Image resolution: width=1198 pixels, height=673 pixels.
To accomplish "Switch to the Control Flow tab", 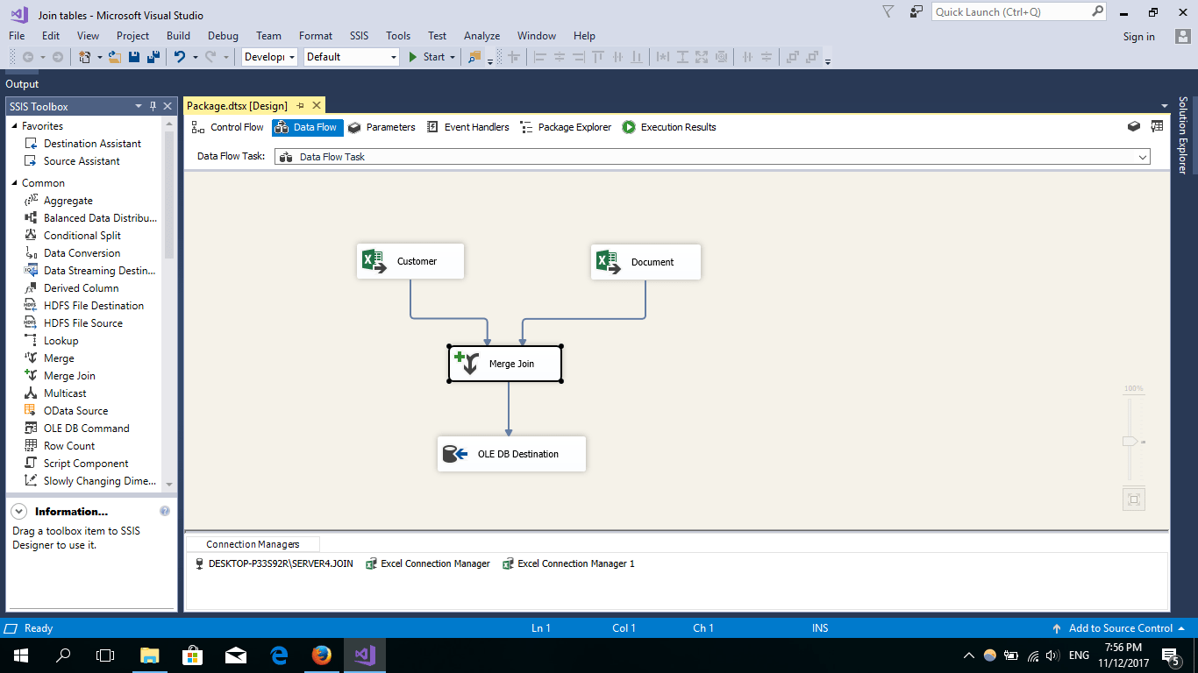I will 228,127.
